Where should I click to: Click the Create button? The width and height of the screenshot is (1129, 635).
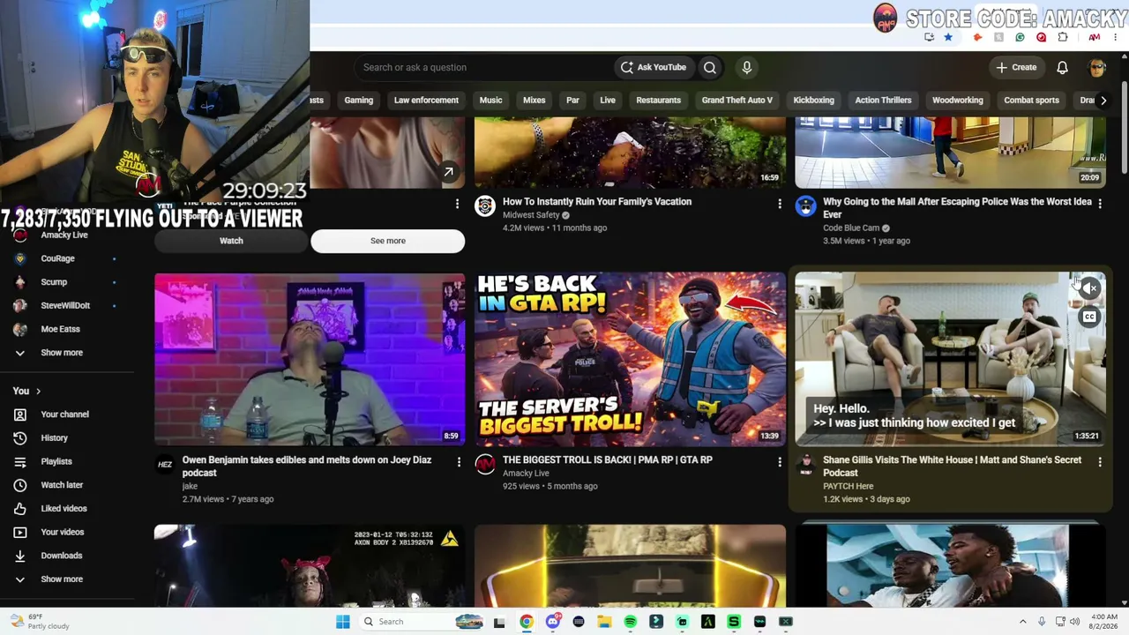click(x=1016, y=67)
